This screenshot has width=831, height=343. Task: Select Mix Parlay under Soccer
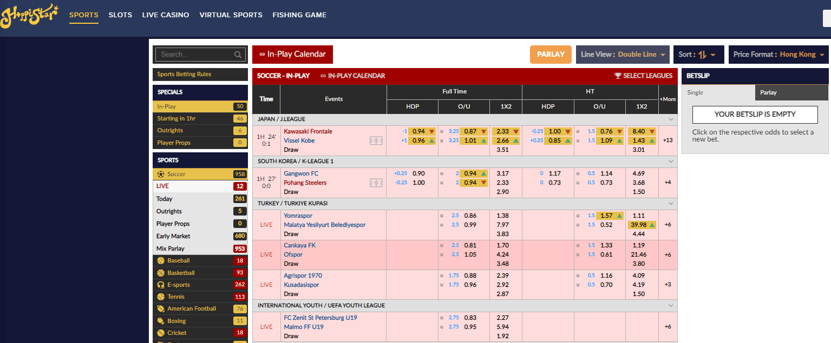[200, 248]
